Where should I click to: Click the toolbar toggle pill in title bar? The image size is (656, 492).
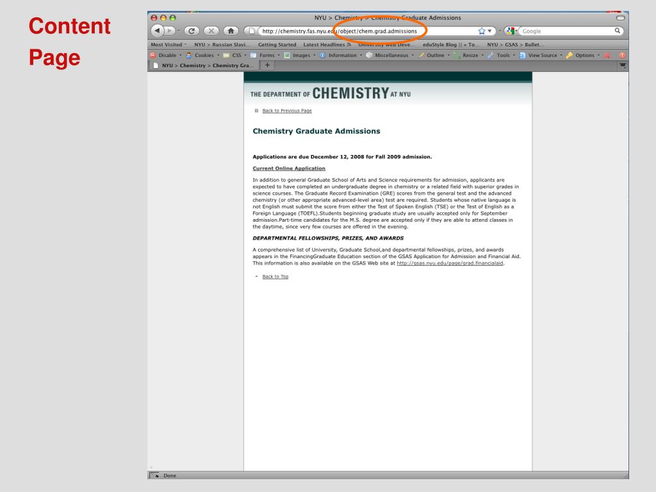pos(621,18)
